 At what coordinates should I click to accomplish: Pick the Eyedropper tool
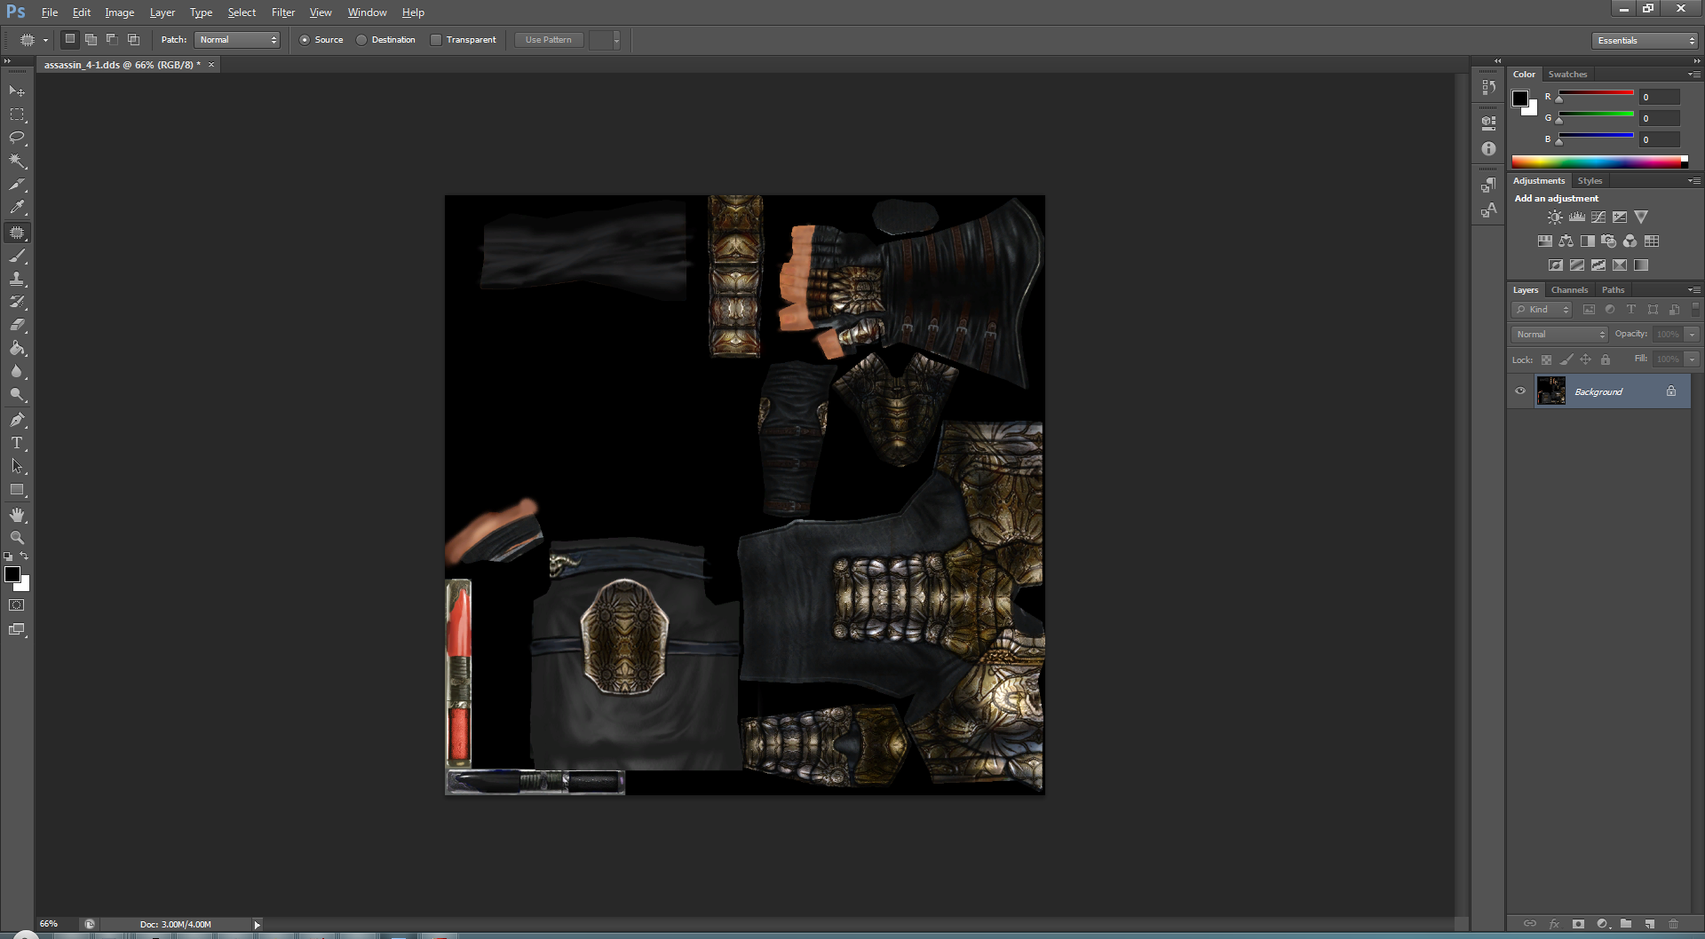tap(17, 208)
